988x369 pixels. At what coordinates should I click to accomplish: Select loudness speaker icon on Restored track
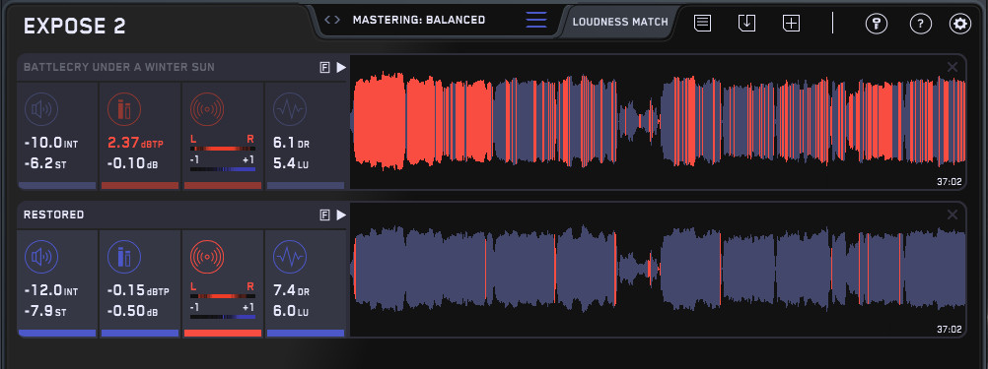41,257
